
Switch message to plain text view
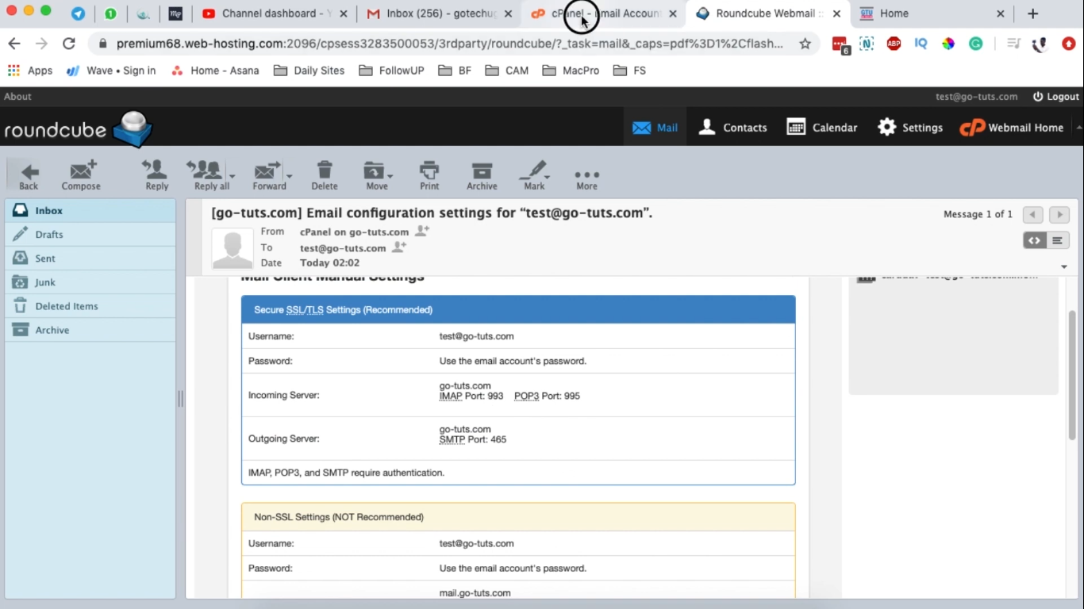tap(1057, 240)
